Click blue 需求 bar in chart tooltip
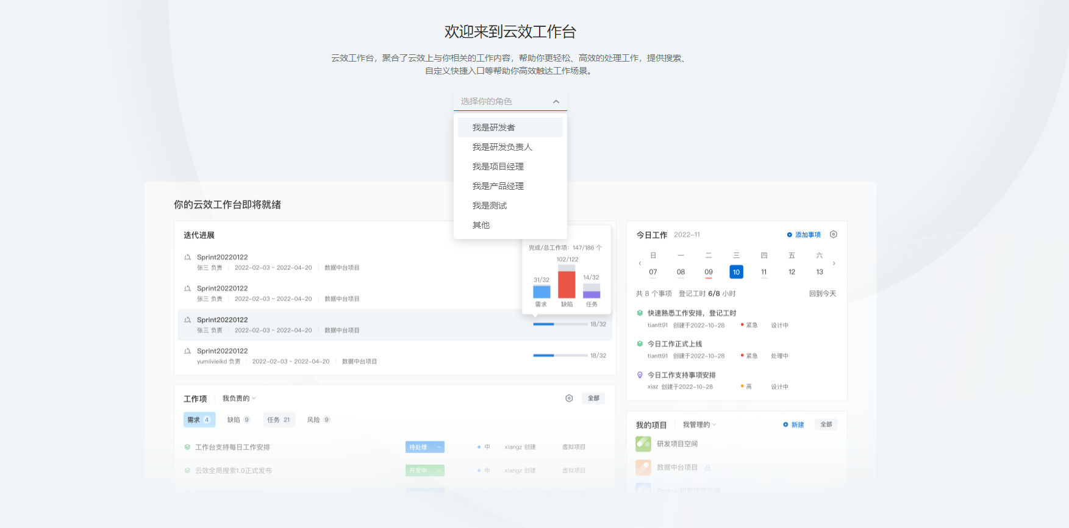The image size is (1069, 528). (542, 292)
